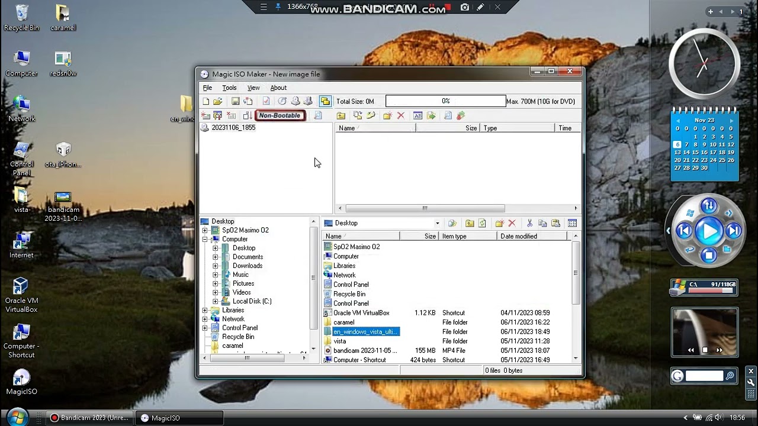Sort the image file list by Size
The width and height of the screenshot is (758, 426).
(x=448, y=128)
